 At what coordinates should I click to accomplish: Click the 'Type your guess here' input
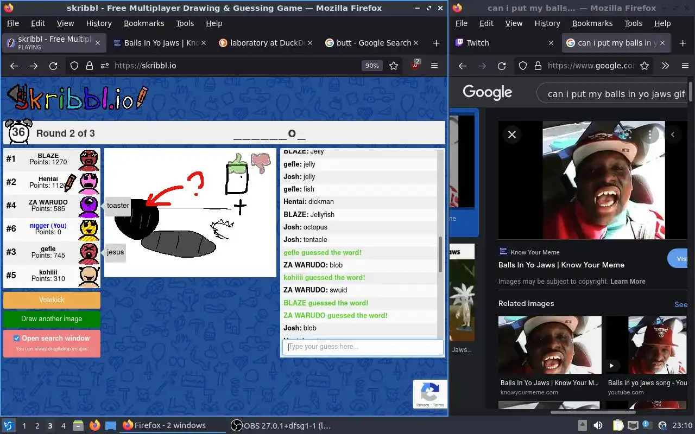(363, 347)
